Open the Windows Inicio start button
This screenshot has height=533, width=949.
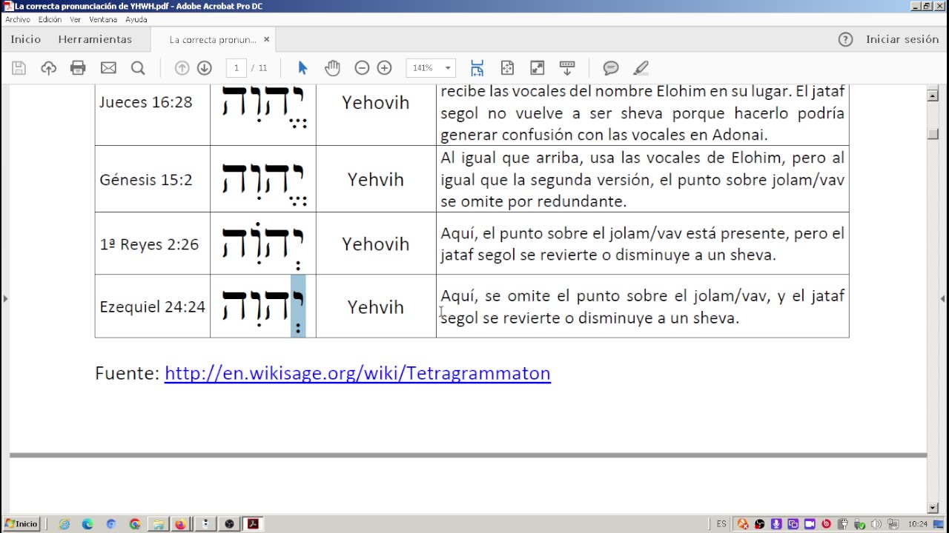click(21, 524)
